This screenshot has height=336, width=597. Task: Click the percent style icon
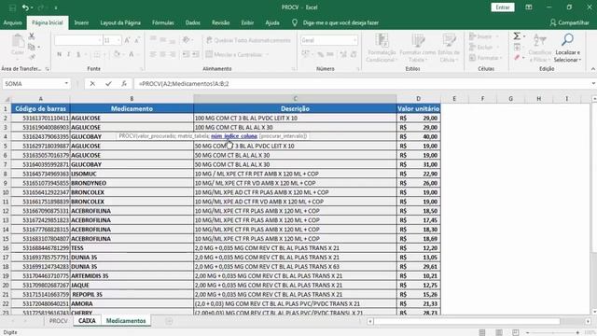321,54
